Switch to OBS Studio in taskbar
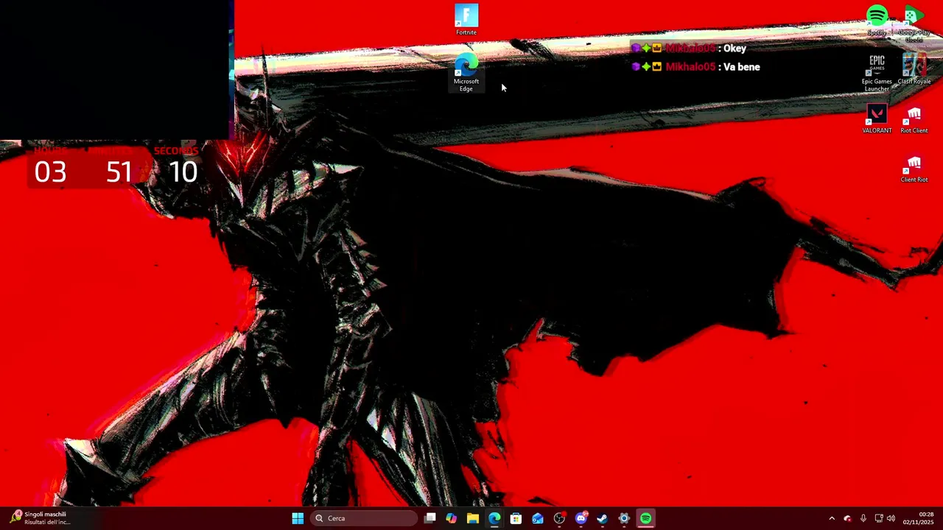Viewport: 943px width, 530px height. click(559, 518)
